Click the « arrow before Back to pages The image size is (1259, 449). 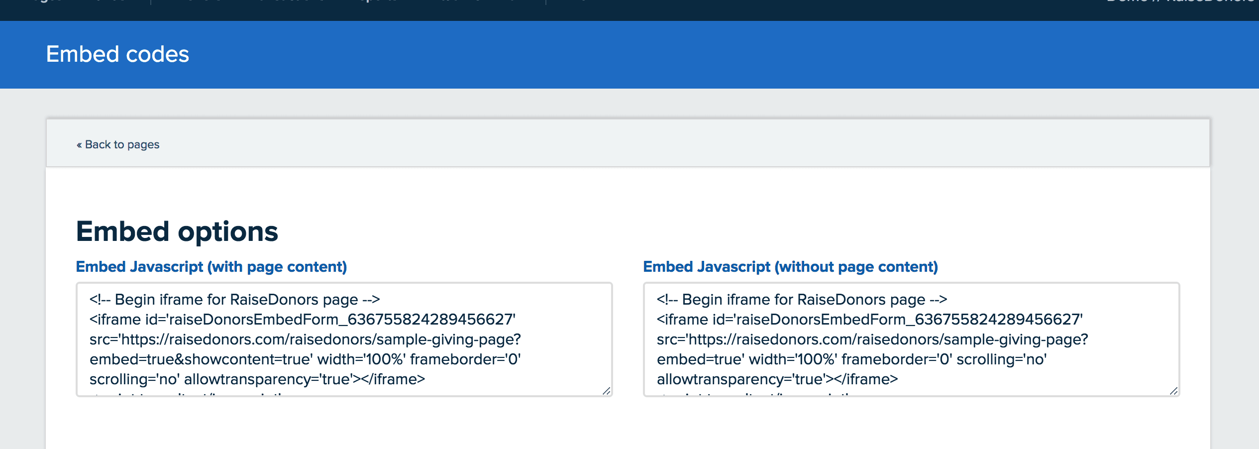click(79, 145)
